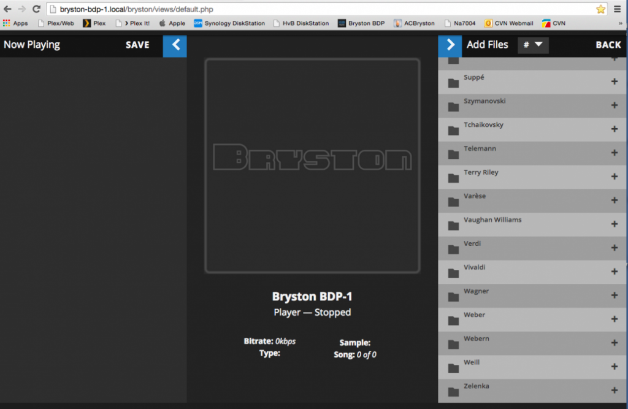Collapse the Now Playing panel with the left chevron
This screenshot has height=409, width=628.
(175, 45)
